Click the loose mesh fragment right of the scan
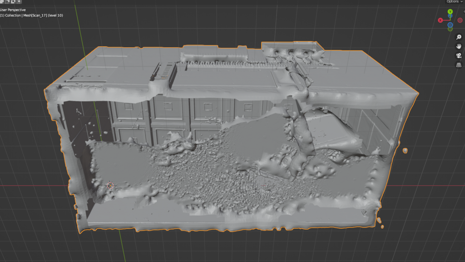The width and height of the screenshot is (465, 262). pos(405,150)
